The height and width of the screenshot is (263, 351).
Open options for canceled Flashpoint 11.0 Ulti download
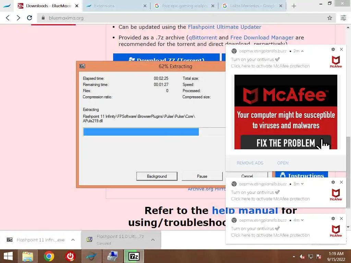coord(153,240)
